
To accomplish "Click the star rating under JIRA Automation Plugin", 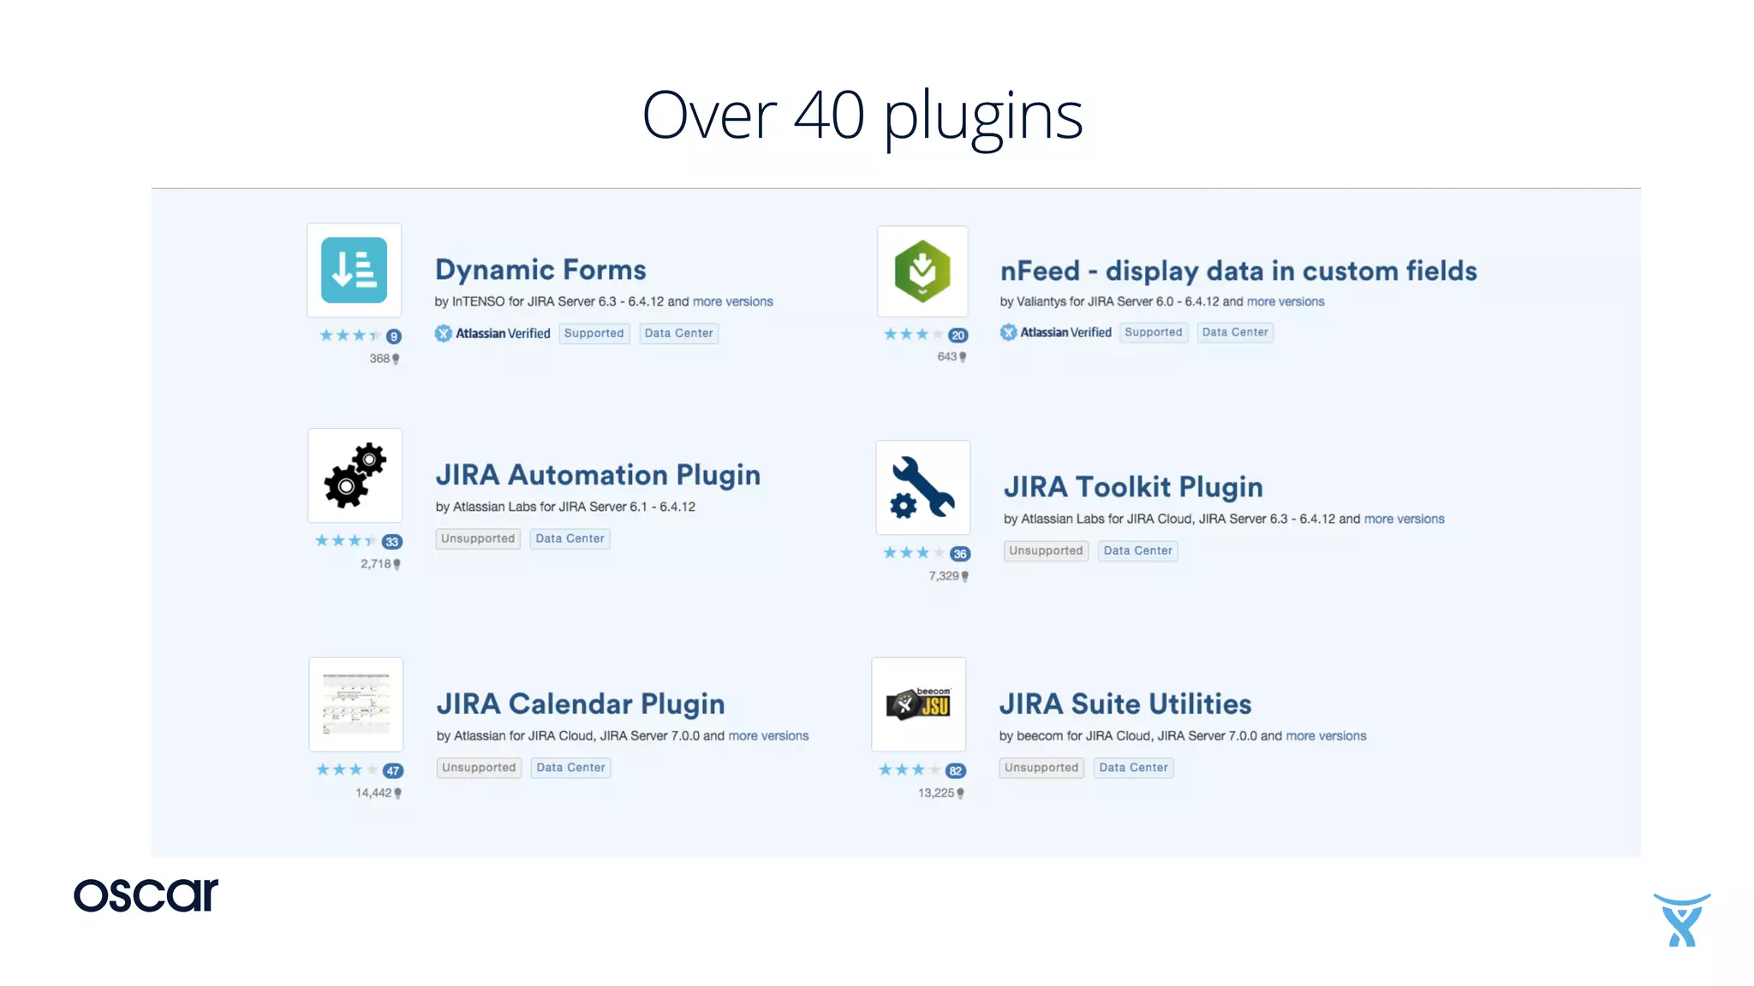I will coord(345,540).
